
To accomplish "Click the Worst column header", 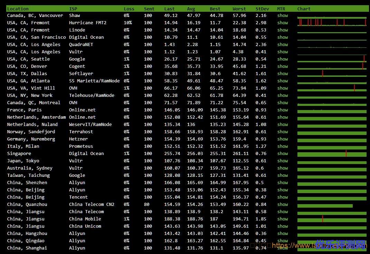I will pyautogui.click(x=239, y=9).
